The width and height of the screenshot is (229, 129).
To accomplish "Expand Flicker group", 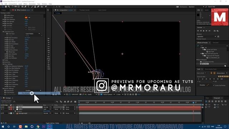I will tap(3, 60).
